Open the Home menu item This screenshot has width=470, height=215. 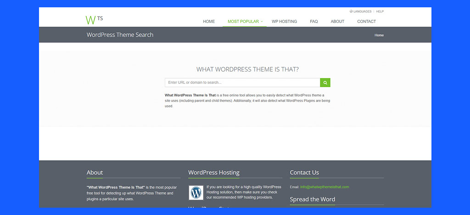pyautogui.click(x=209, y=21)
